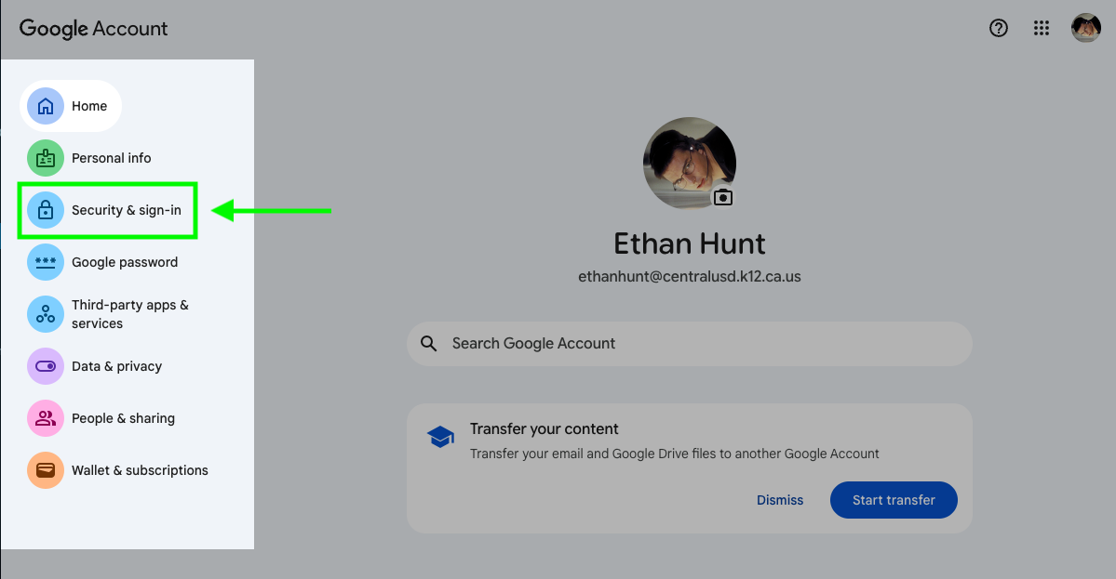Image resolution: width=1116 pixels, height=579 pixels.
Task: Click the account avatar in top-right corner
Action: click(1086, 28)
